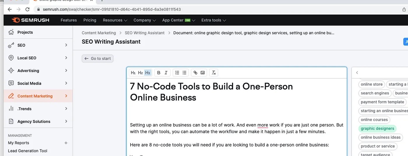Viewport: 408px width, 156px height.
Task: Insert a bulleted list
Action: tap(184, 73)
